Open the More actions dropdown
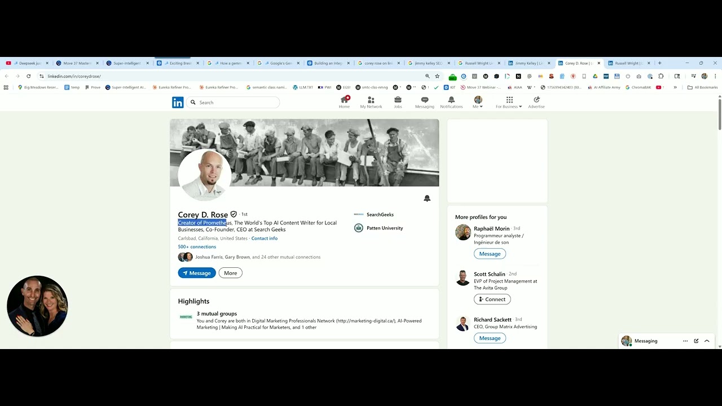 (230, 273)
